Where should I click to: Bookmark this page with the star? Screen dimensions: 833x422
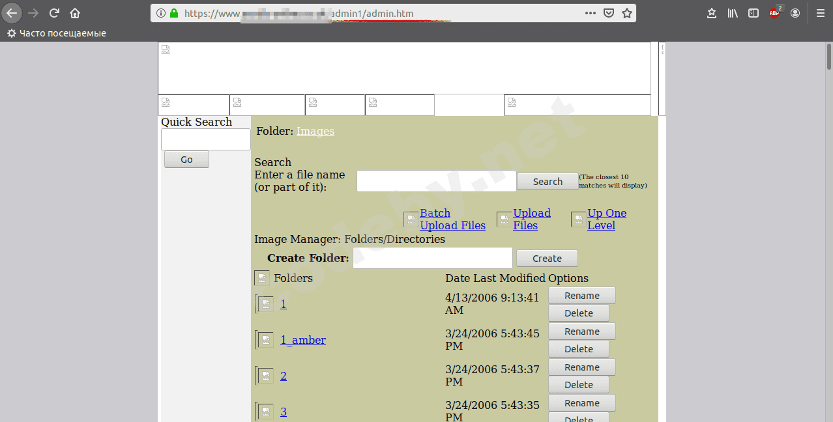tap(626, 13)
